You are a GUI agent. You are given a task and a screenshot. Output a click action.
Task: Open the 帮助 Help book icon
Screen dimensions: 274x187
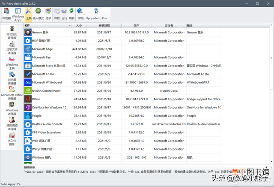click(x=80, y=11)
